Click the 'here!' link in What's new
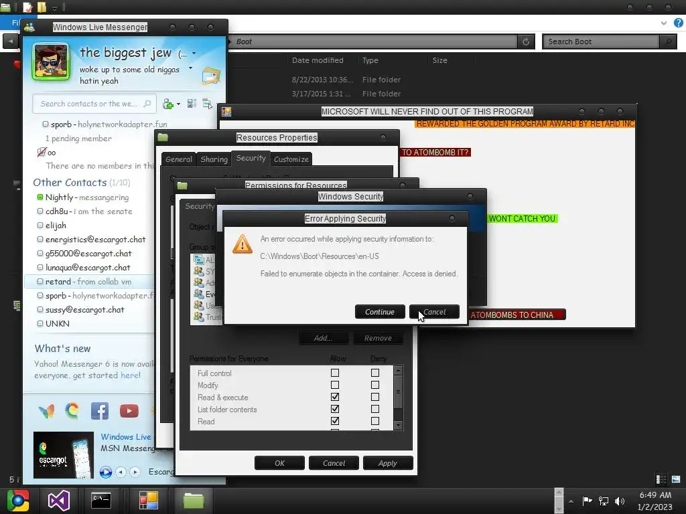 (131, 375)
